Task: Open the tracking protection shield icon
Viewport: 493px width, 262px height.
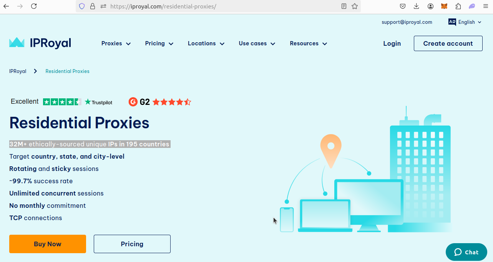Action: [81, 6]
